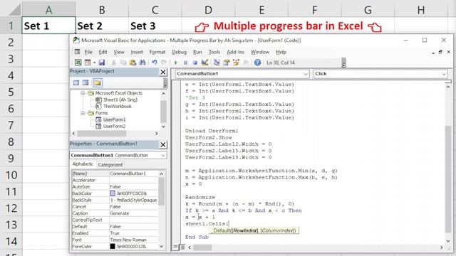The width and height of the screenshot is (456, 256).
Task: Open Project Explorer via its toolbar icon
Action: click(x=217, y=63)
